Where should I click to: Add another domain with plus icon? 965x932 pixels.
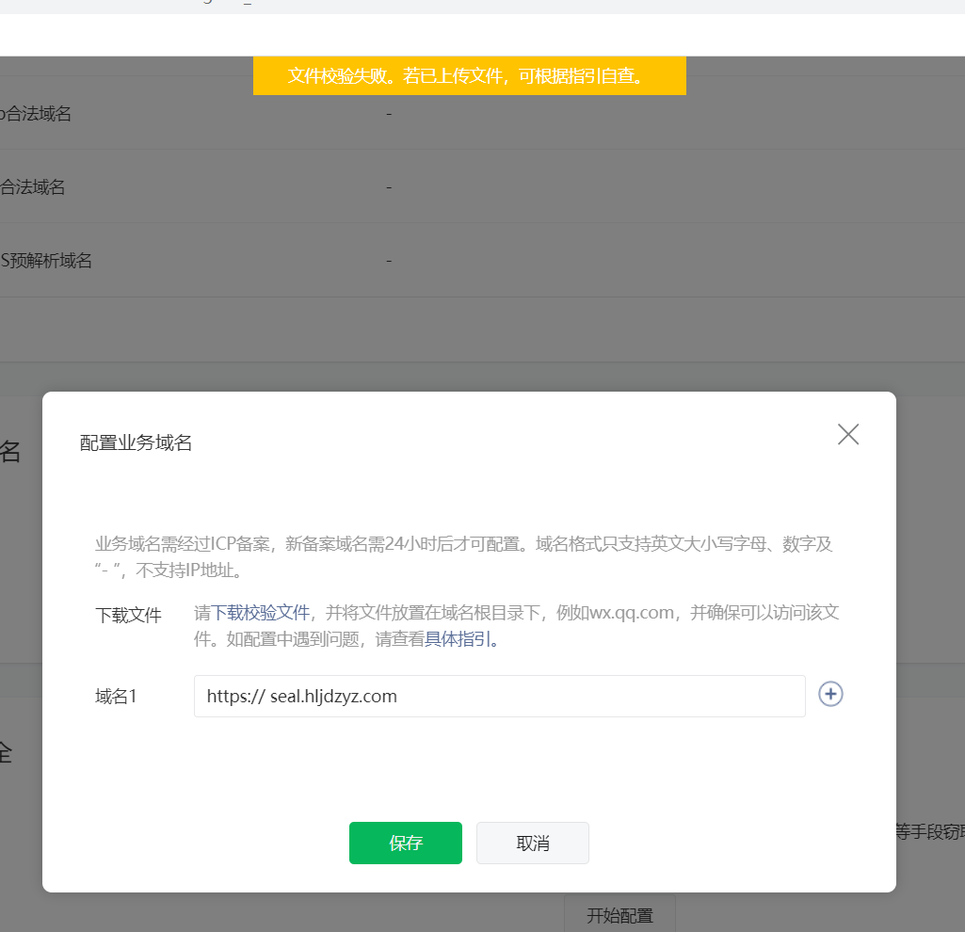click(x=830, y=695)
